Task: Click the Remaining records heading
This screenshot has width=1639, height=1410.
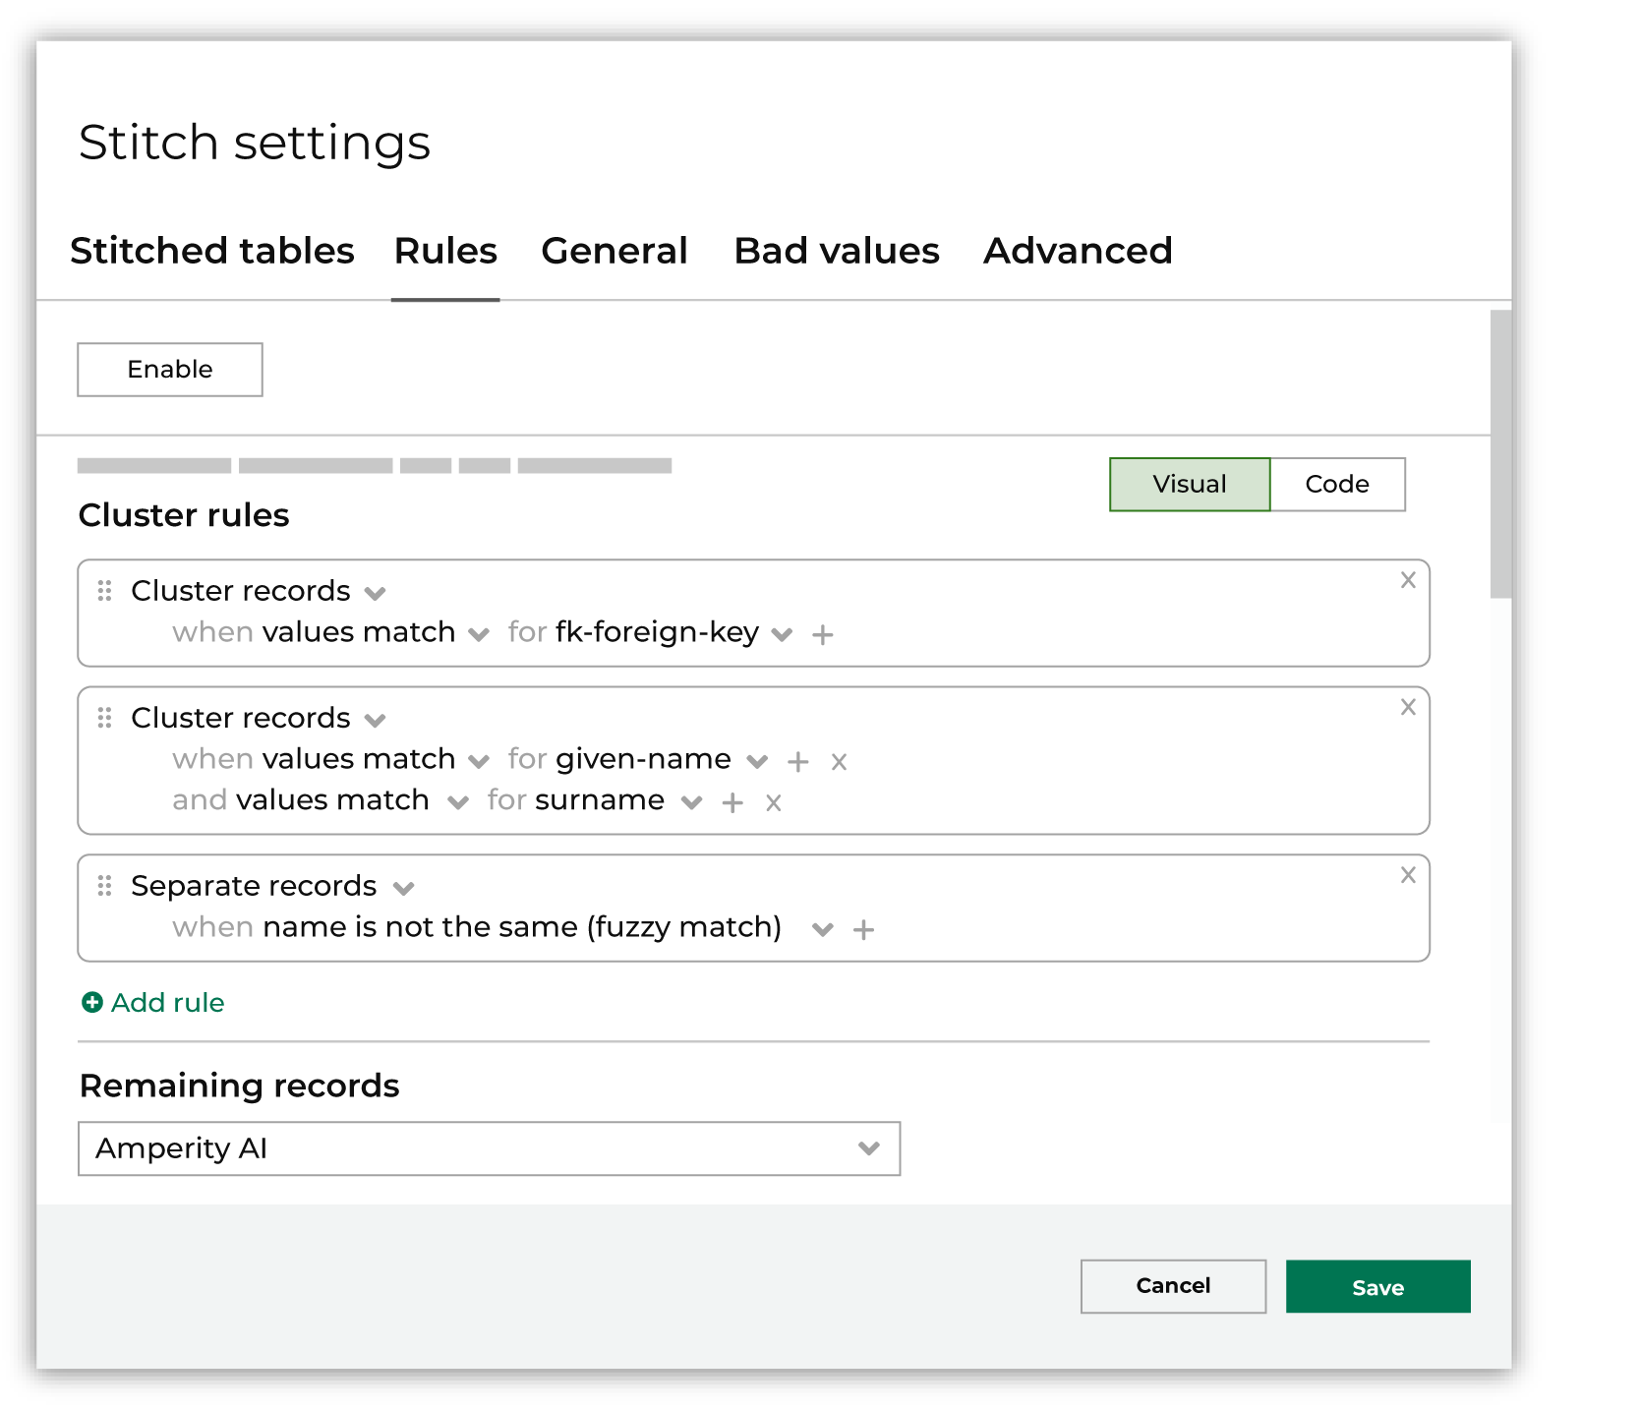Action: pos(239,1086)
